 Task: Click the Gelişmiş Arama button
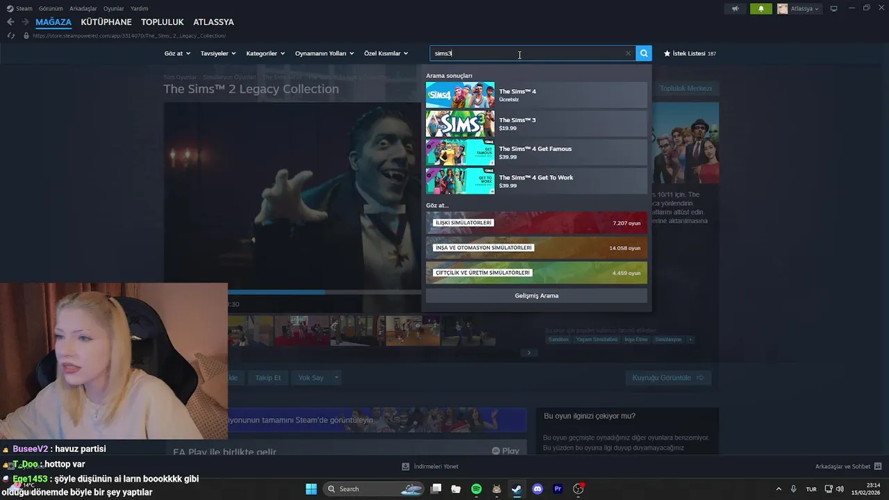(x=536, y=296)
